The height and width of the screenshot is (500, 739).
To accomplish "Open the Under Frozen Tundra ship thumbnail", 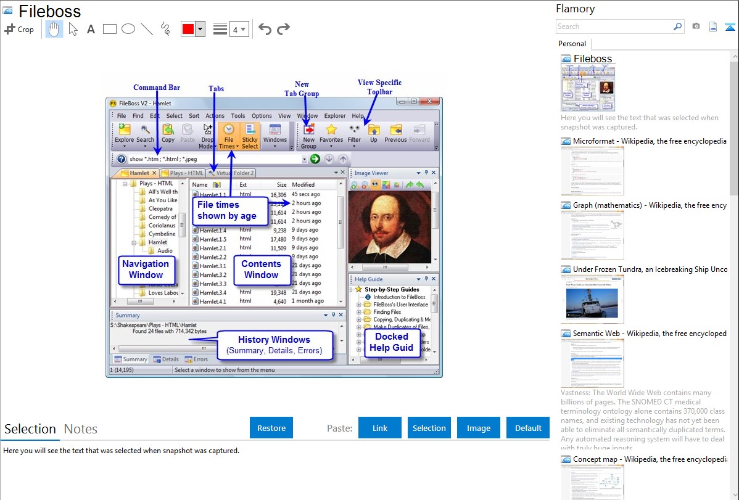I will click(592, 300).
